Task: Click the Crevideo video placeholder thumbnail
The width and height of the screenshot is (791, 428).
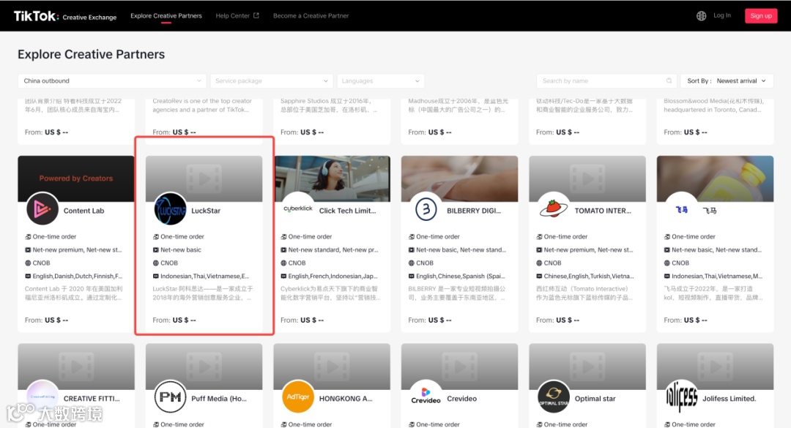Action: tap(459, 367)
